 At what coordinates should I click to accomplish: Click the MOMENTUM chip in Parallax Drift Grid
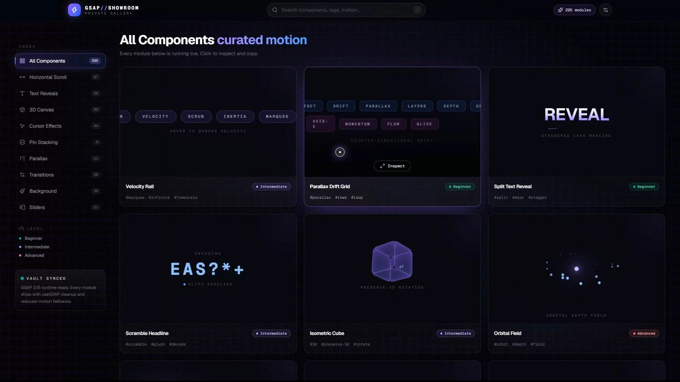[357, 124]
